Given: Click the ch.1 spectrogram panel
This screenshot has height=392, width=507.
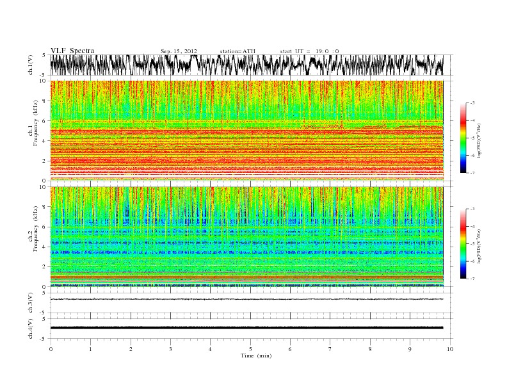Looking at the screenshot, I should [x=246, y=131].
